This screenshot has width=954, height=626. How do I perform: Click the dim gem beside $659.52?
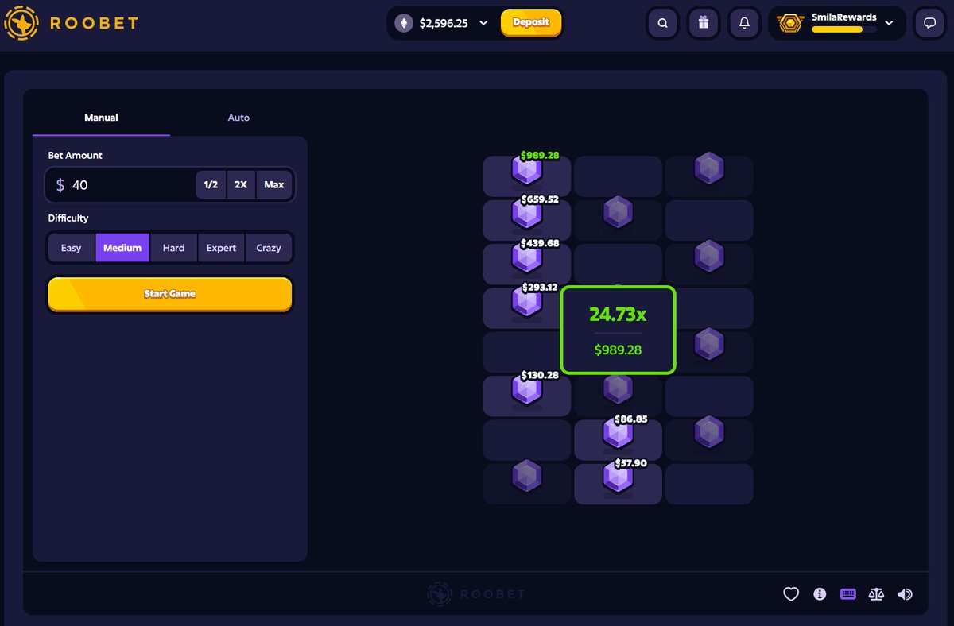pos(618,212)
